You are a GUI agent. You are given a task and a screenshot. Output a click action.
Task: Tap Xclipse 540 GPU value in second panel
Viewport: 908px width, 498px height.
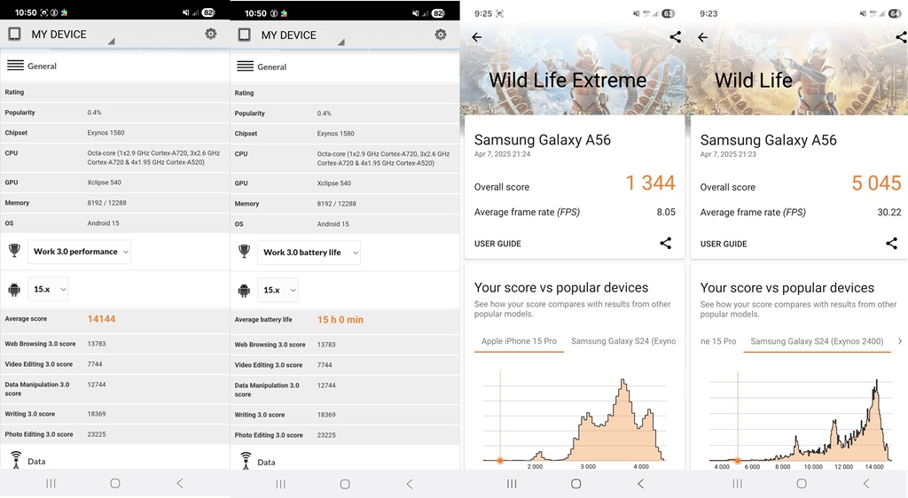coord(334,183)
